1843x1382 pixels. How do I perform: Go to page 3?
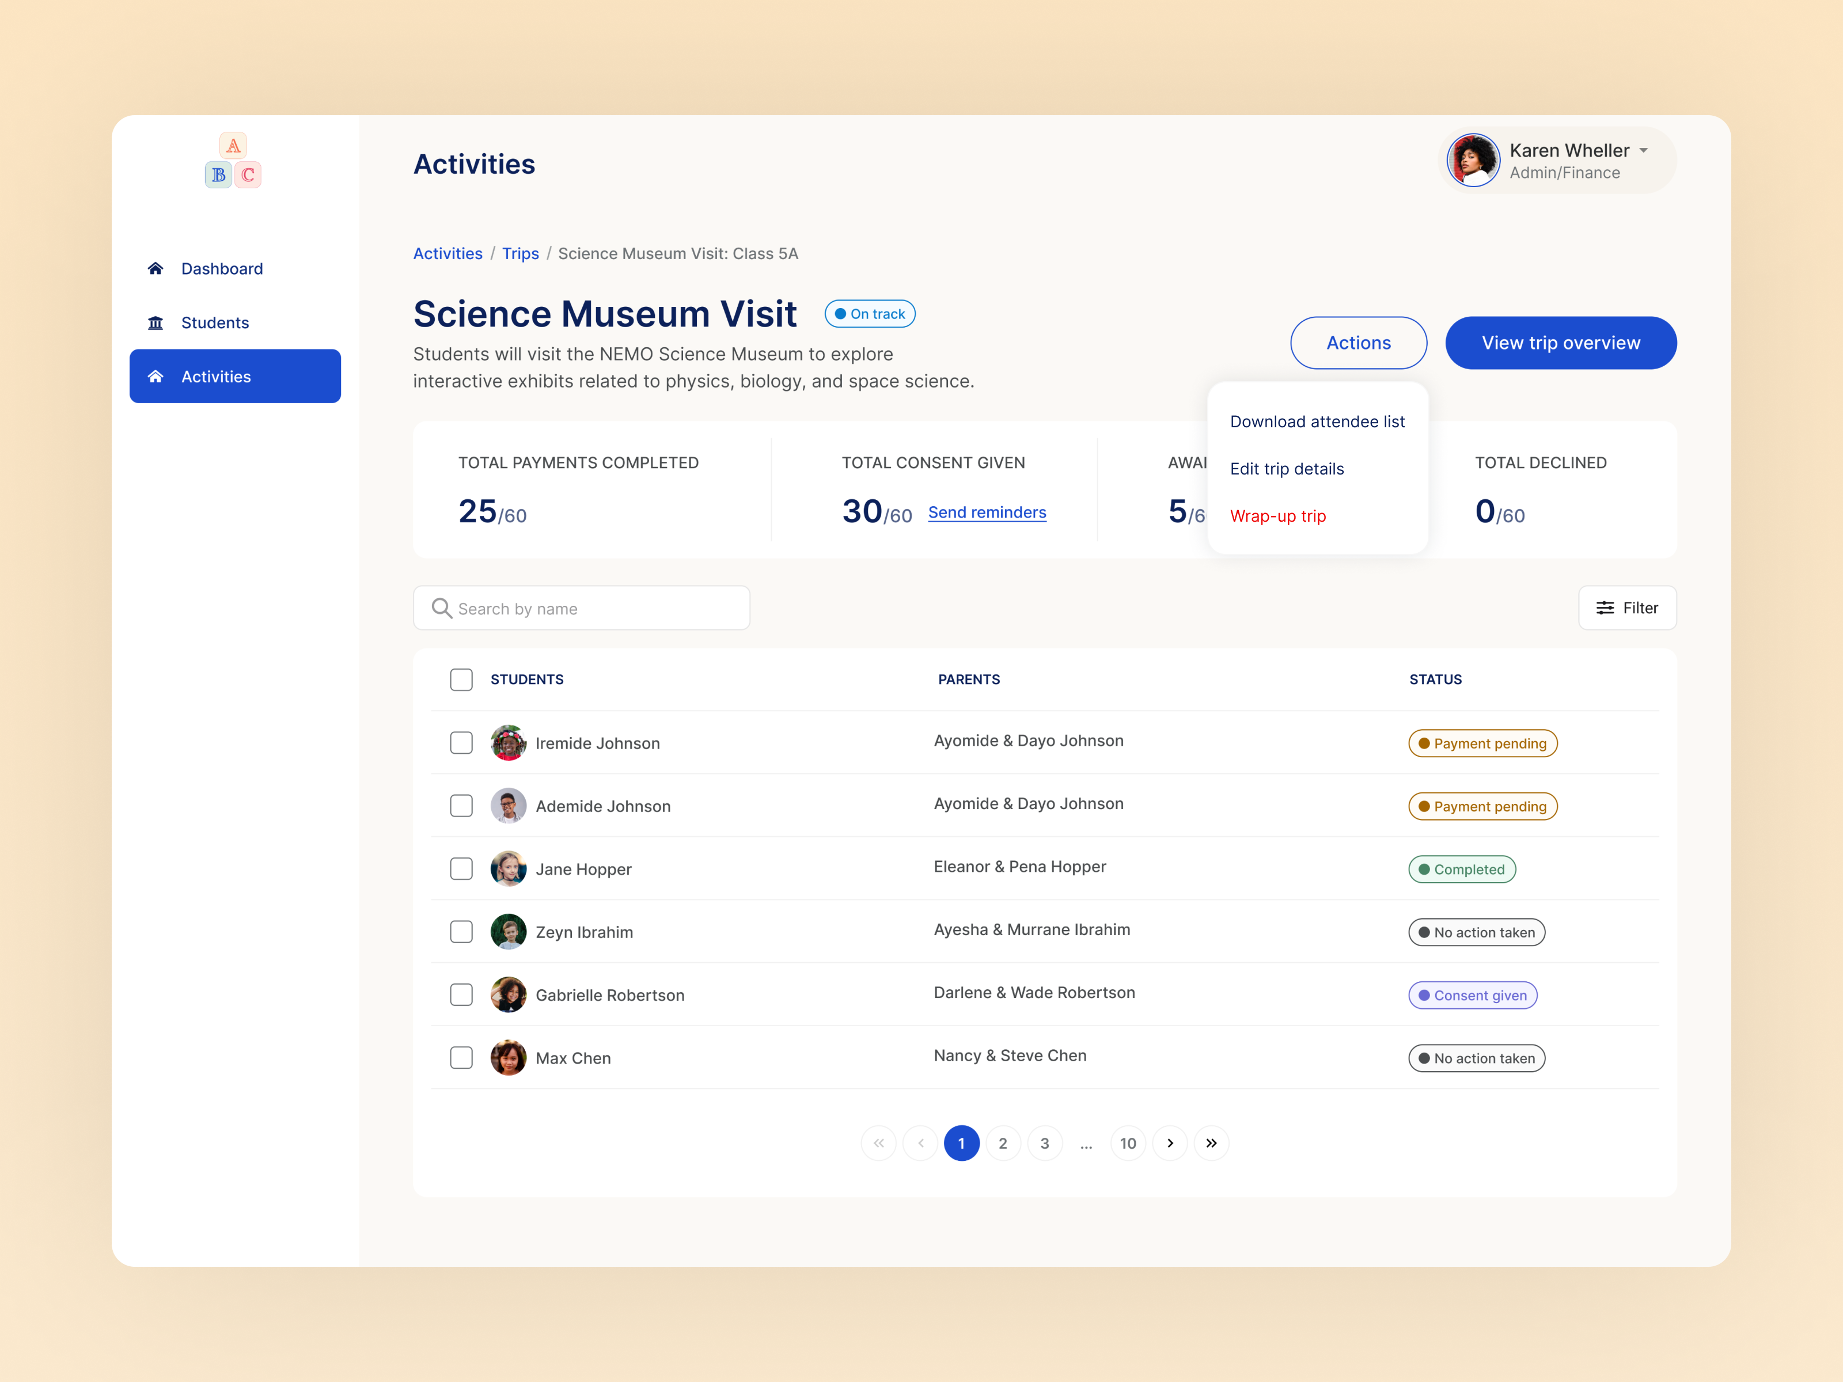click(1045, 1143)
